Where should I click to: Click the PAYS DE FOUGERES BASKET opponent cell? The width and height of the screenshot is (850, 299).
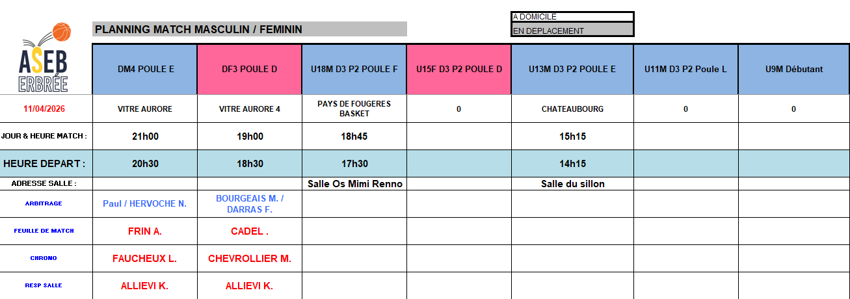[x=354, y=109]
